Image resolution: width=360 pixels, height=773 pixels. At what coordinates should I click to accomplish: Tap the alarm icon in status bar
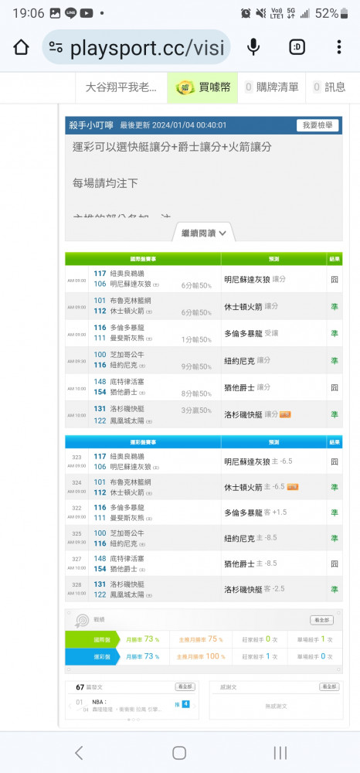[245, 13]
